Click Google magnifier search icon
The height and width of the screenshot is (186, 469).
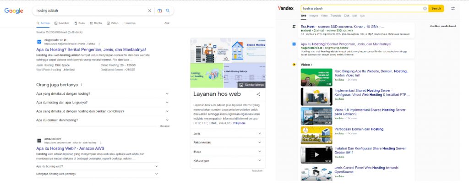tap(168, 11)
